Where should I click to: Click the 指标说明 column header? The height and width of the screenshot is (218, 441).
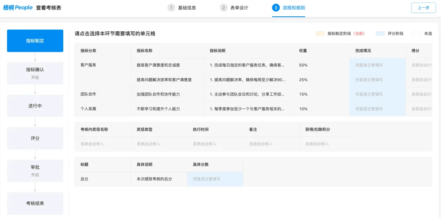click(x=248, y=51)
